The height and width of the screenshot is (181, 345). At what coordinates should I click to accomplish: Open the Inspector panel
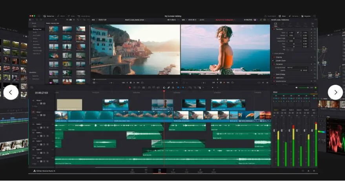pyautogui.click(x=307, y=16)
